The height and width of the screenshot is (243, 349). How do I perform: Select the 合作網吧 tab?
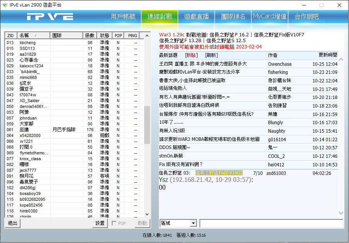[306, 17]
